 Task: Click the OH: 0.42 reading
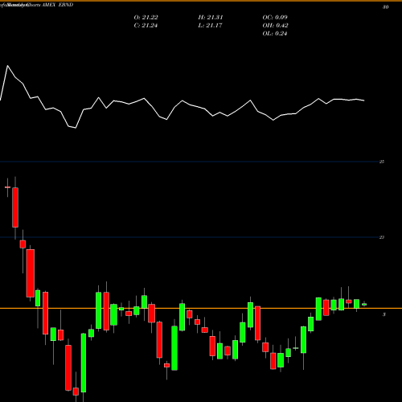tap(275, 26)
